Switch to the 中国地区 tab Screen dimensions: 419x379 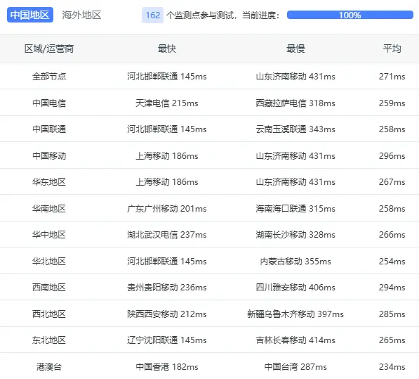pos(30,15)
